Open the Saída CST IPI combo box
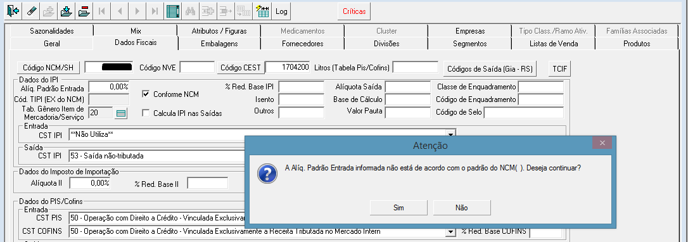 [x=156, y=156]
